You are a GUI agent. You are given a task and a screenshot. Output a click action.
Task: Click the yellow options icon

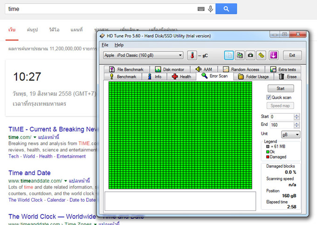(x=262, y=55)
